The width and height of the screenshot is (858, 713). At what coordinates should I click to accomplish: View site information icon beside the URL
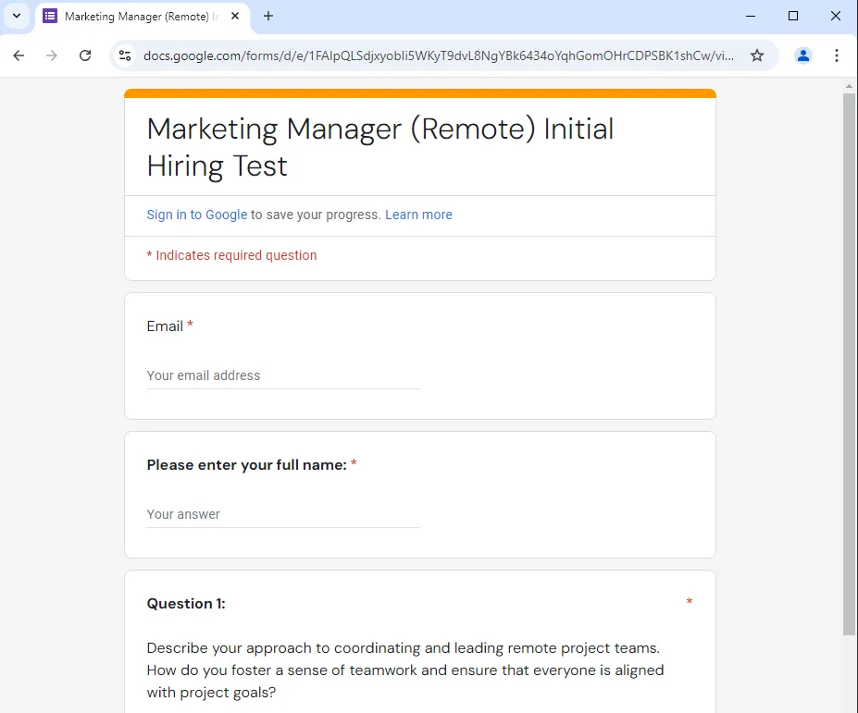point(125,55)
